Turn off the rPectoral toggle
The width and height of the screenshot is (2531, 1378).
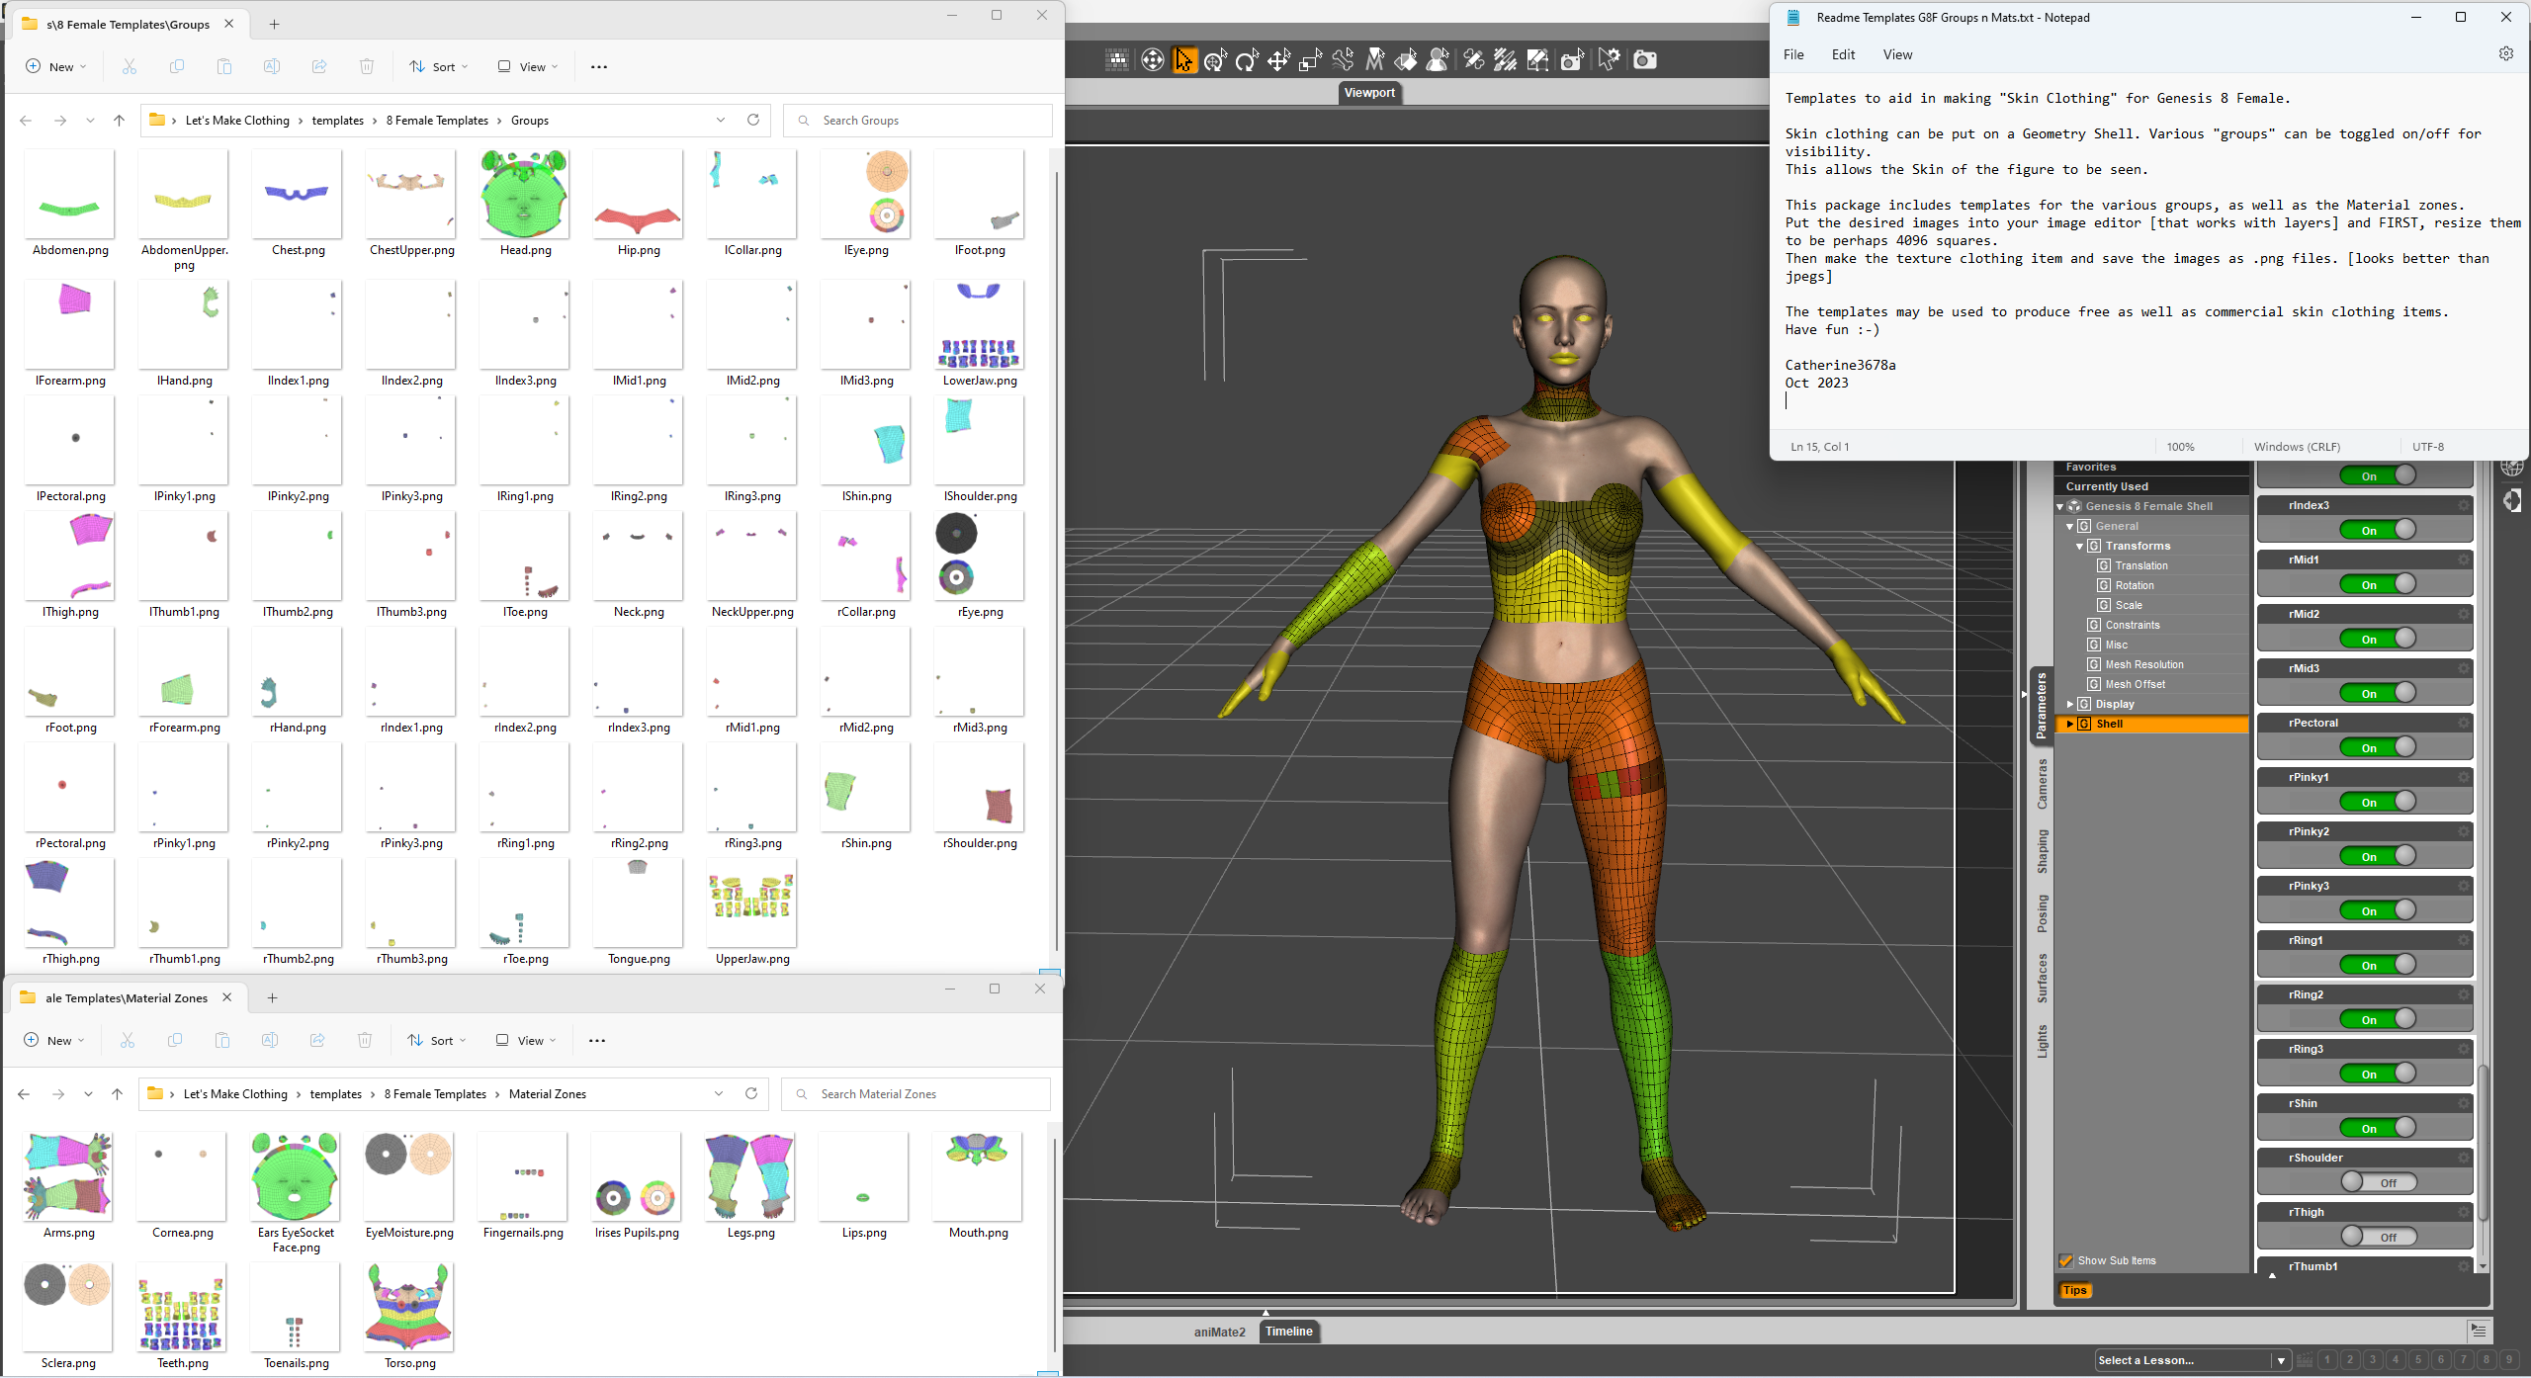coord(2378,748)
